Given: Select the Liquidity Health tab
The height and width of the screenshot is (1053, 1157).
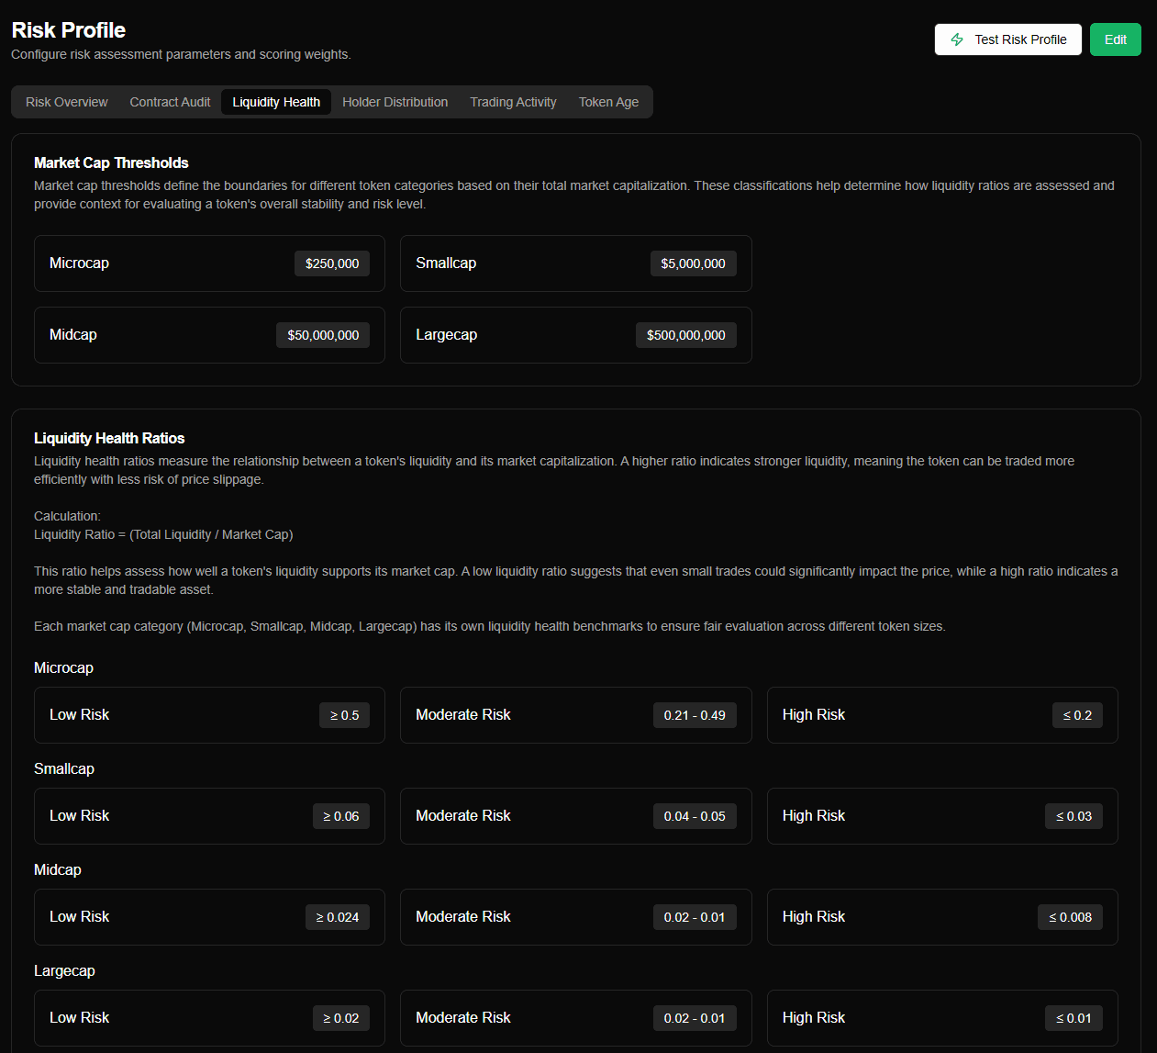Looking at the screenshot, I should 276,102.
